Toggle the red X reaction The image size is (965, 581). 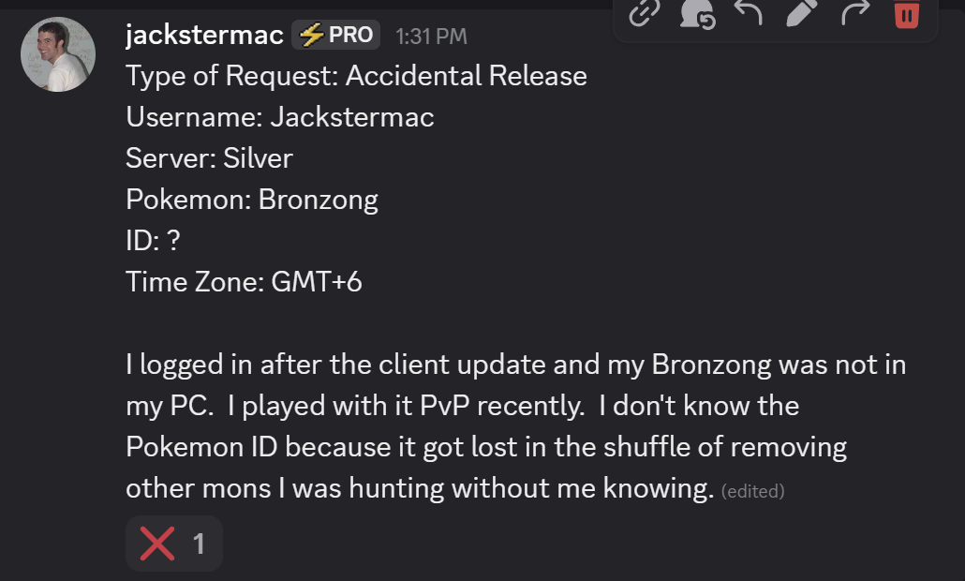click(174, 544)
